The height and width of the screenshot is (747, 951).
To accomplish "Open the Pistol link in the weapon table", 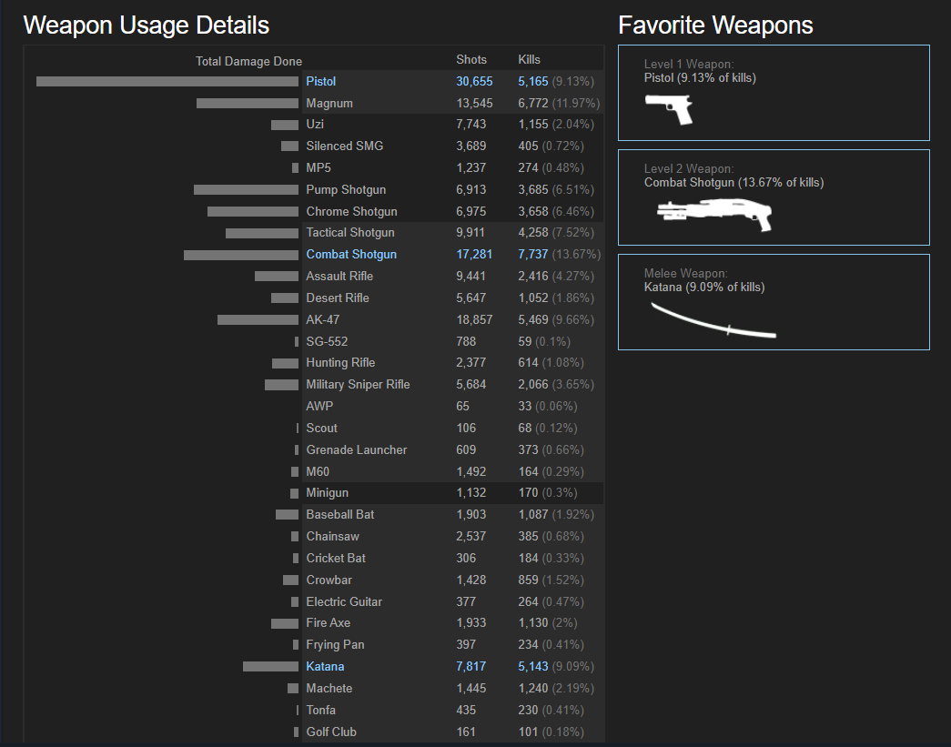I will tap(320, 82).
